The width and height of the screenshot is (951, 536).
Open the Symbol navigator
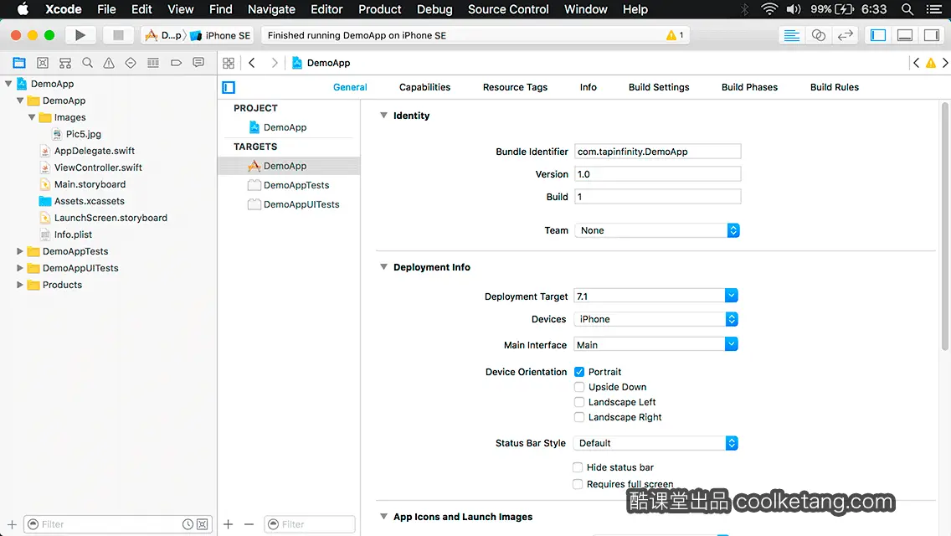(x=64, y=63)
